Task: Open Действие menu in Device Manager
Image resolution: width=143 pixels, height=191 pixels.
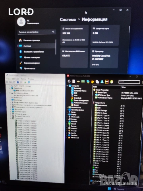Action: [15, 79]
